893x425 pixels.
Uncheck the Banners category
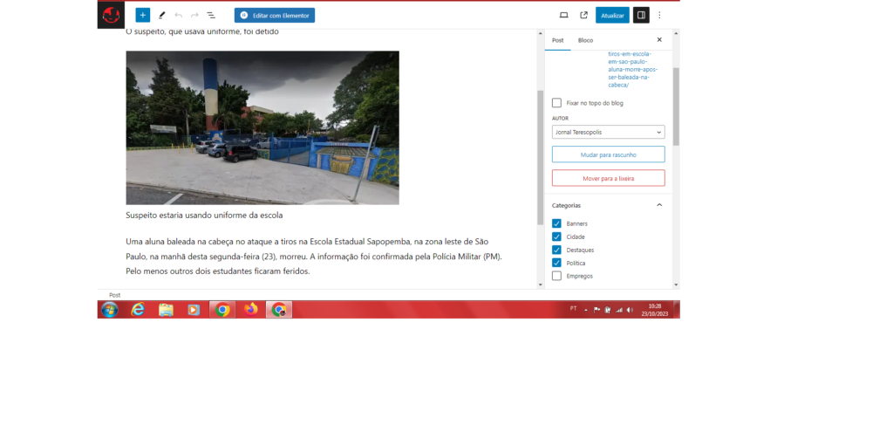556,223
